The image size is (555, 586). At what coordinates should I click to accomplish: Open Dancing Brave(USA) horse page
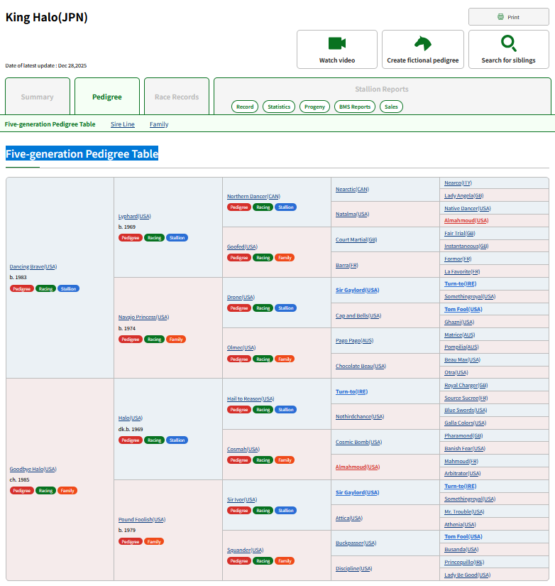click(x=33, y=266)
